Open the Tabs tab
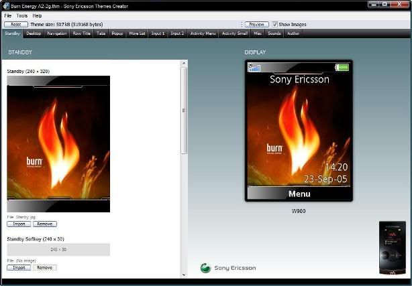Viewport: 412px width, 286px height. [101, 33]
